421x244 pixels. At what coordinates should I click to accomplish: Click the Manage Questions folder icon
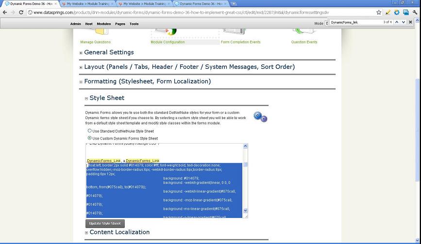(102, 32)
